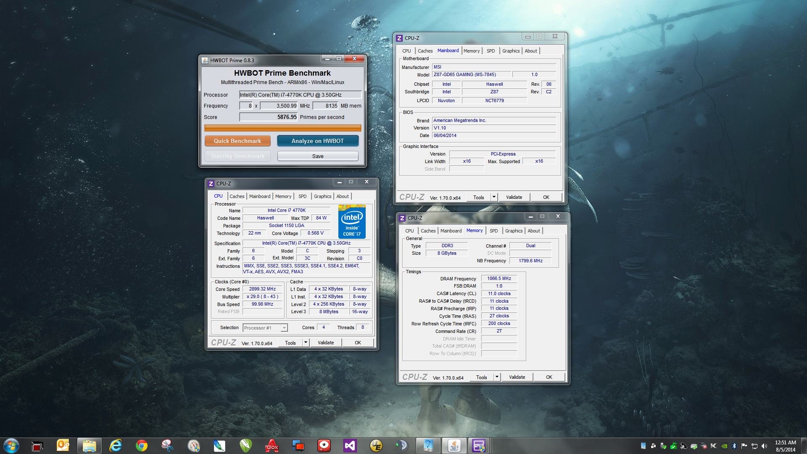The image size is (807, 454).
Task: Click the NB Frequency 1799.6 MHz value
Action: [530, 261]
